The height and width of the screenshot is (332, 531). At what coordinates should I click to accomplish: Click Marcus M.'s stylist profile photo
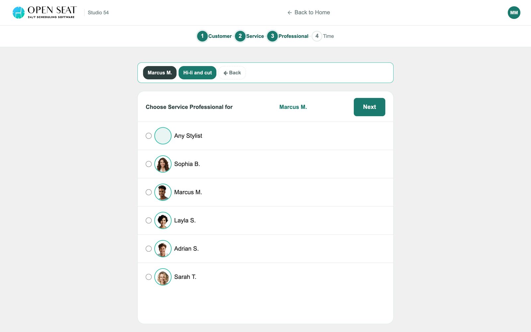pyautogui.click(x=163, y=192)
